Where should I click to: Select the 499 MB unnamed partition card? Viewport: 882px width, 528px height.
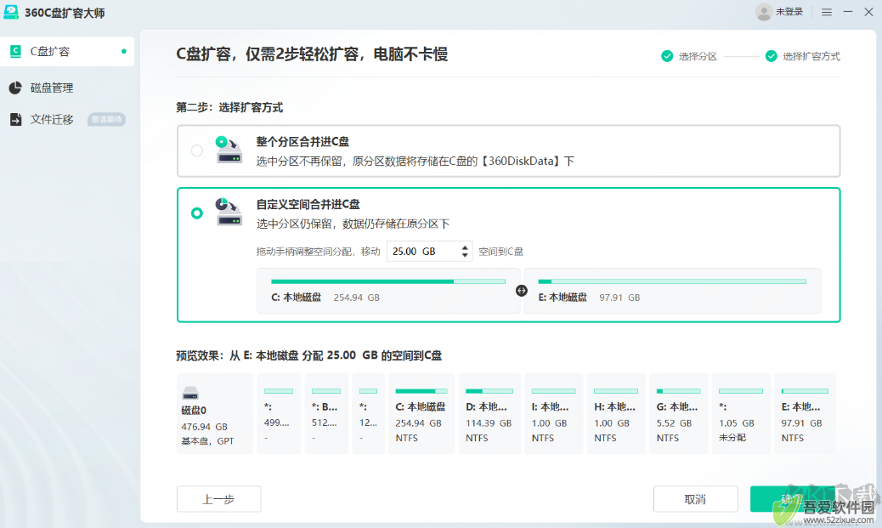(x=279, y=413)
